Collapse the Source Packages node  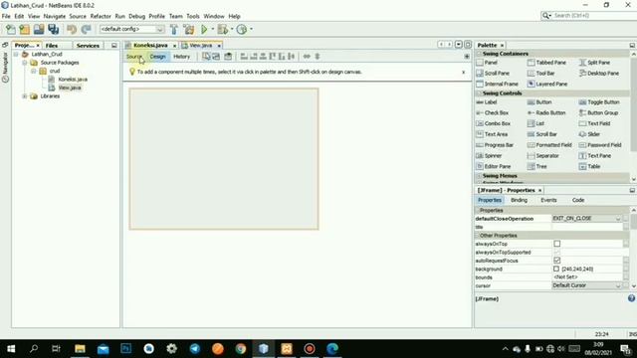pos(25,63)
